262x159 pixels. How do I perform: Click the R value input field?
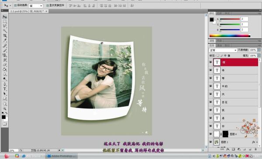click(245, 19)
